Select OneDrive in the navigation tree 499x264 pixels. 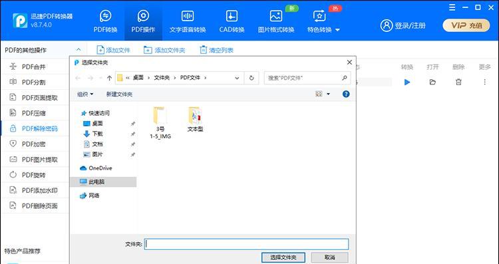96,168
